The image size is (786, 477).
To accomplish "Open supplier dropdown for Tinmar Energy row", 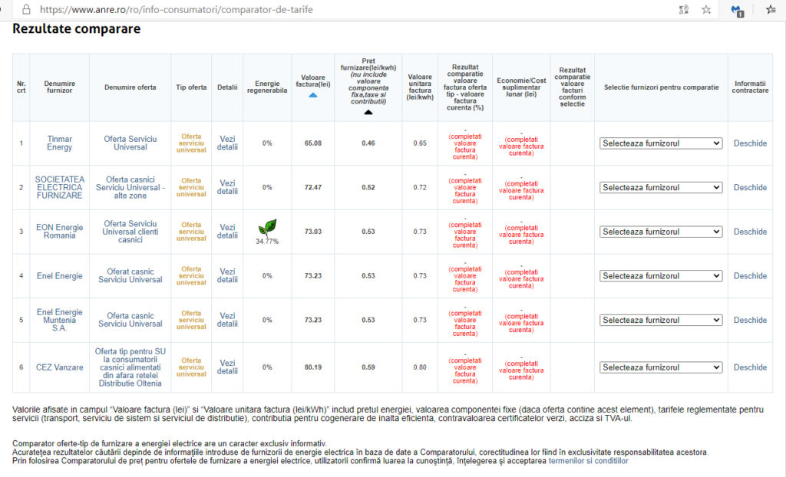I will point(660,143).
